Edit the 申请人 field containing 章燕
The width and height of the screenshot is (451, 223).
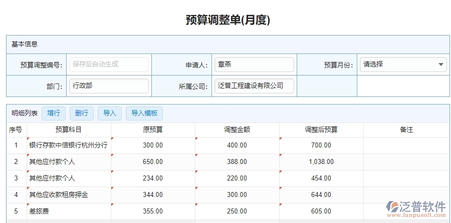coord(254,64)
